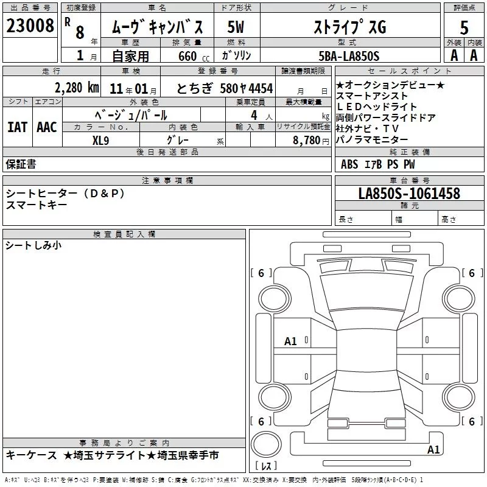The image size is (487, 487).
Task: Click color number XL9
Action: pos(100,141)
